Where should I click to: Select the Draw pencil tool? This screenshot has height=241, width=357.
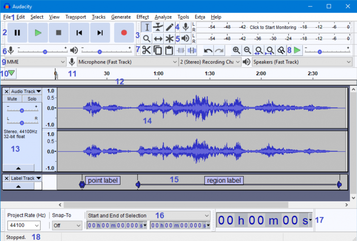point(169,27)
